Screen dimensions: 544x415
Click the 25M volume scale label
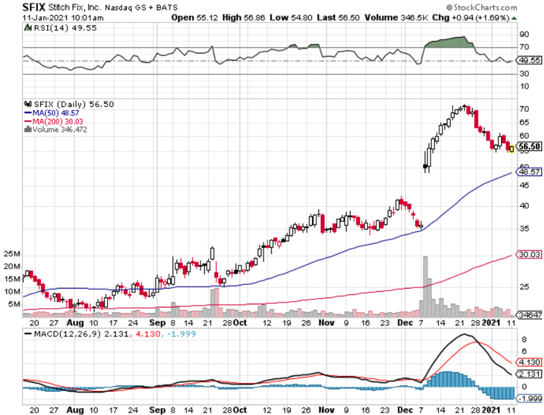(x=12, y=253)
